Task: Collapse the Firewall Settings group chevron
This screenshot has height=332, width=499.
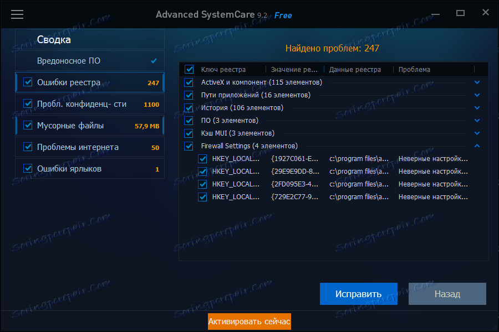Action: click(x=477, y=146)
